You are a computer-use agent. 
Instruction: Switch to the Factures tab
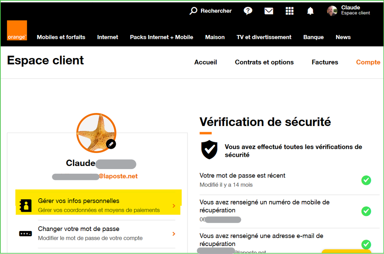click(325, 62)
